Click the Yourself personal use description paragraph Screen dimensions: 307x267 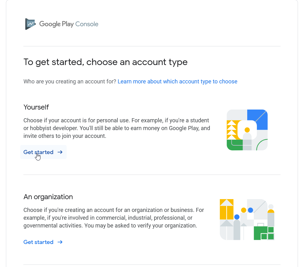(117, 128)
